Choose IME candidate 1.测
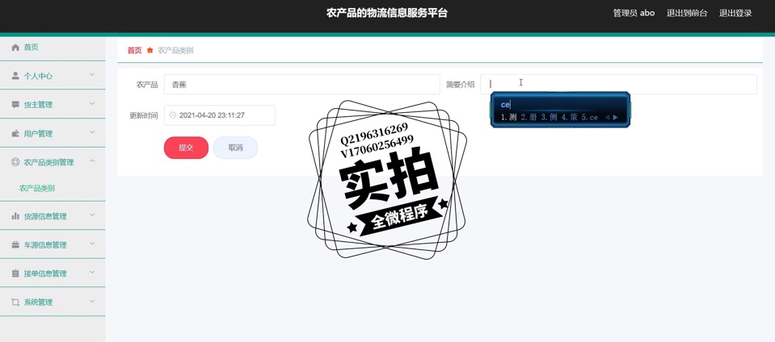Screen dimensions: 775x342 [x=508, y=118]
